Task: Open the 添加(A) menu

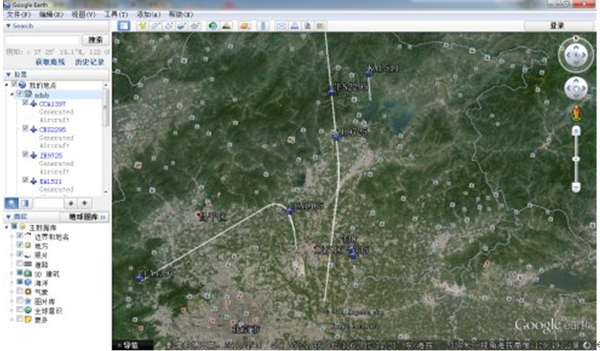Action: [149, 14]
